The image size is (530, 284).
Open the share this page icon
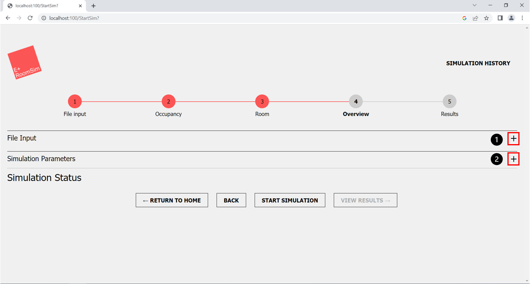point(475,18)
